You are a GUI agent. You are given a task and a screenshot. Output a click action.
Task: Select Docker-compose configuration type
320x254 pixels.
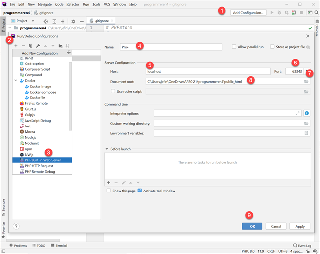click(42, 92)
